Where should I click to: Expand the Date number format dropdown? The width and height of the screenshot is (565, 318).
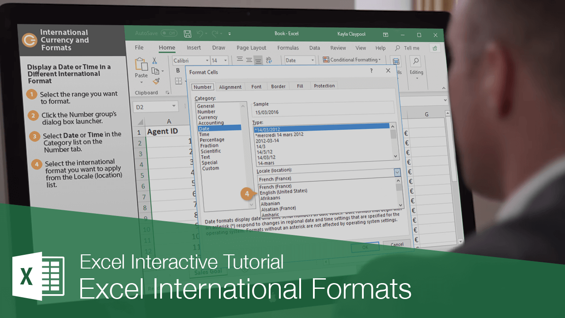point(313,60)
